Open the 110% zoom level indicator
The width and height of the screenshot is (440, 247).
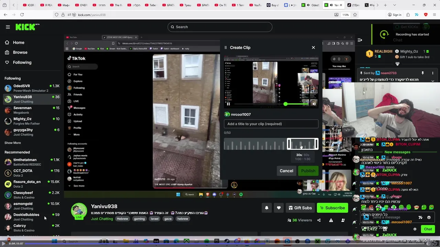(x=345, y=15)
